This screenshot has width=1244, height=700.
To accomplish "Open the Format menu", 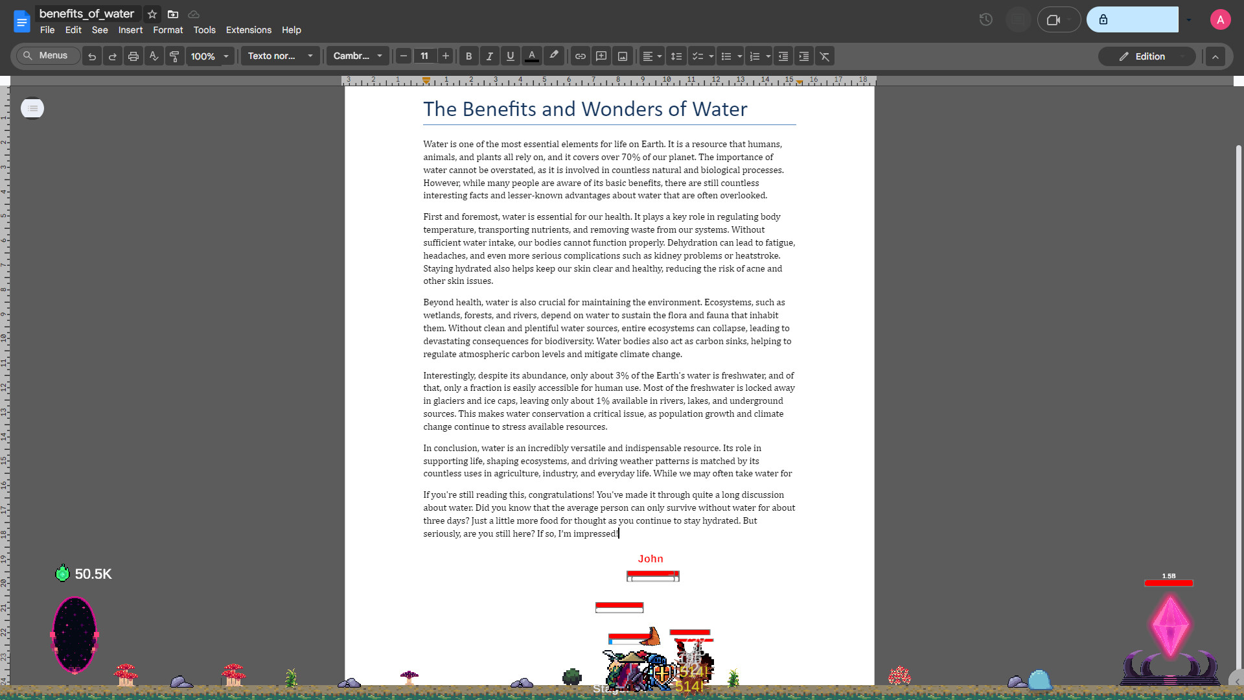I will tap(168, 30).
